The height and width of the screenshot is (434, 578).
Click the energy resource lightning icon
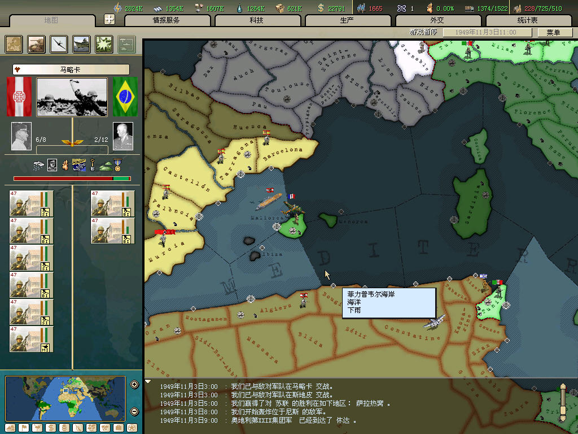(x=117, y=8)
